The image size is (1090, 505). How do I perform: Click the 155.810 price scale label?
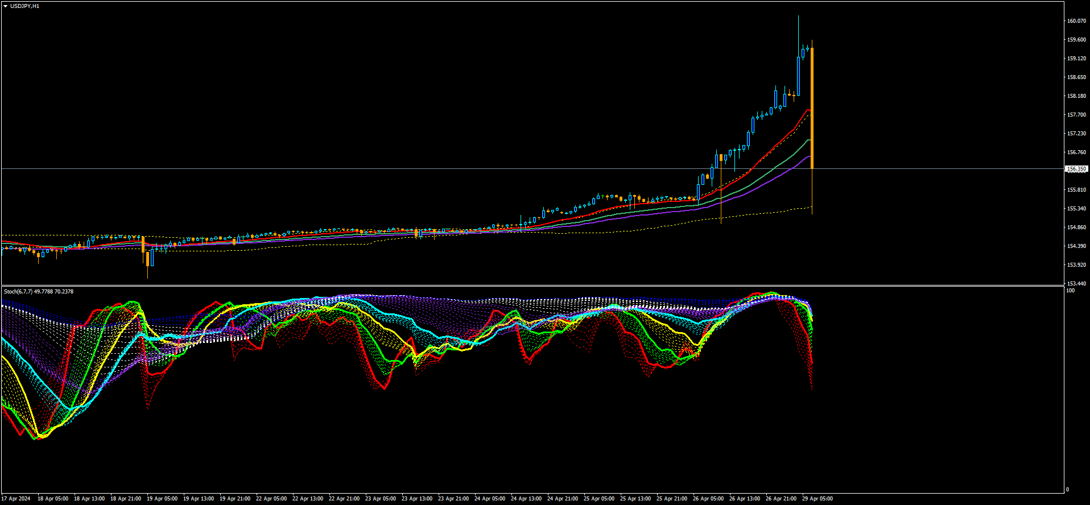(1076, 190)
